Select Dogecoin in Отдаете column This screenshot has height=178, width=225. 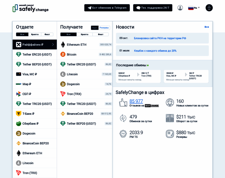coord(35,133)
